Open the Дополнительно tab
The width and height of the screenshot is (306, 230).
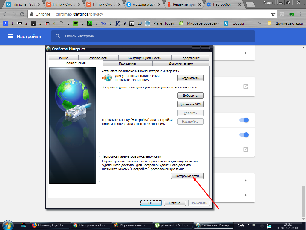180,63
